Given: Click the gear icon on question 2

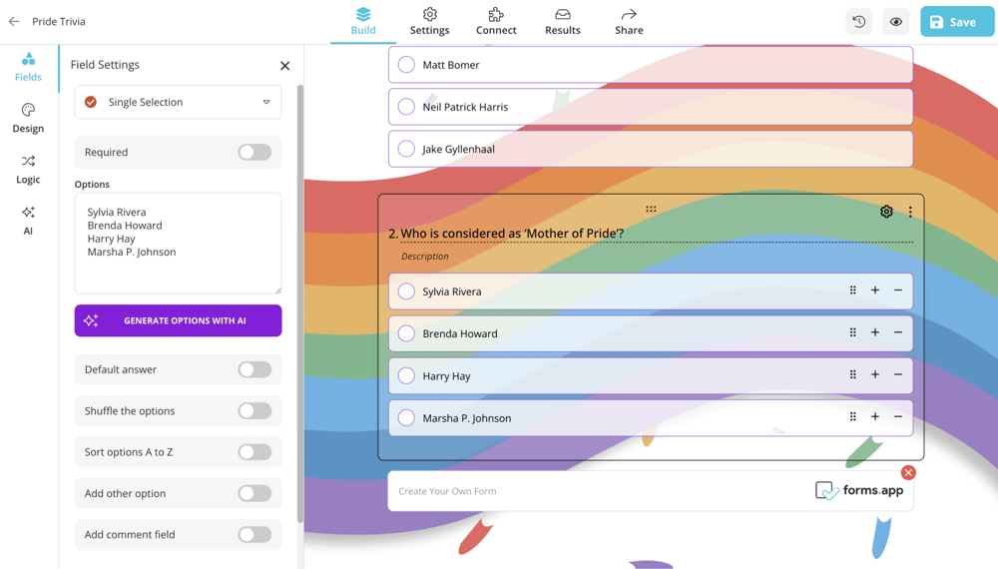Looking at the screenshot, I should point(886,212).
